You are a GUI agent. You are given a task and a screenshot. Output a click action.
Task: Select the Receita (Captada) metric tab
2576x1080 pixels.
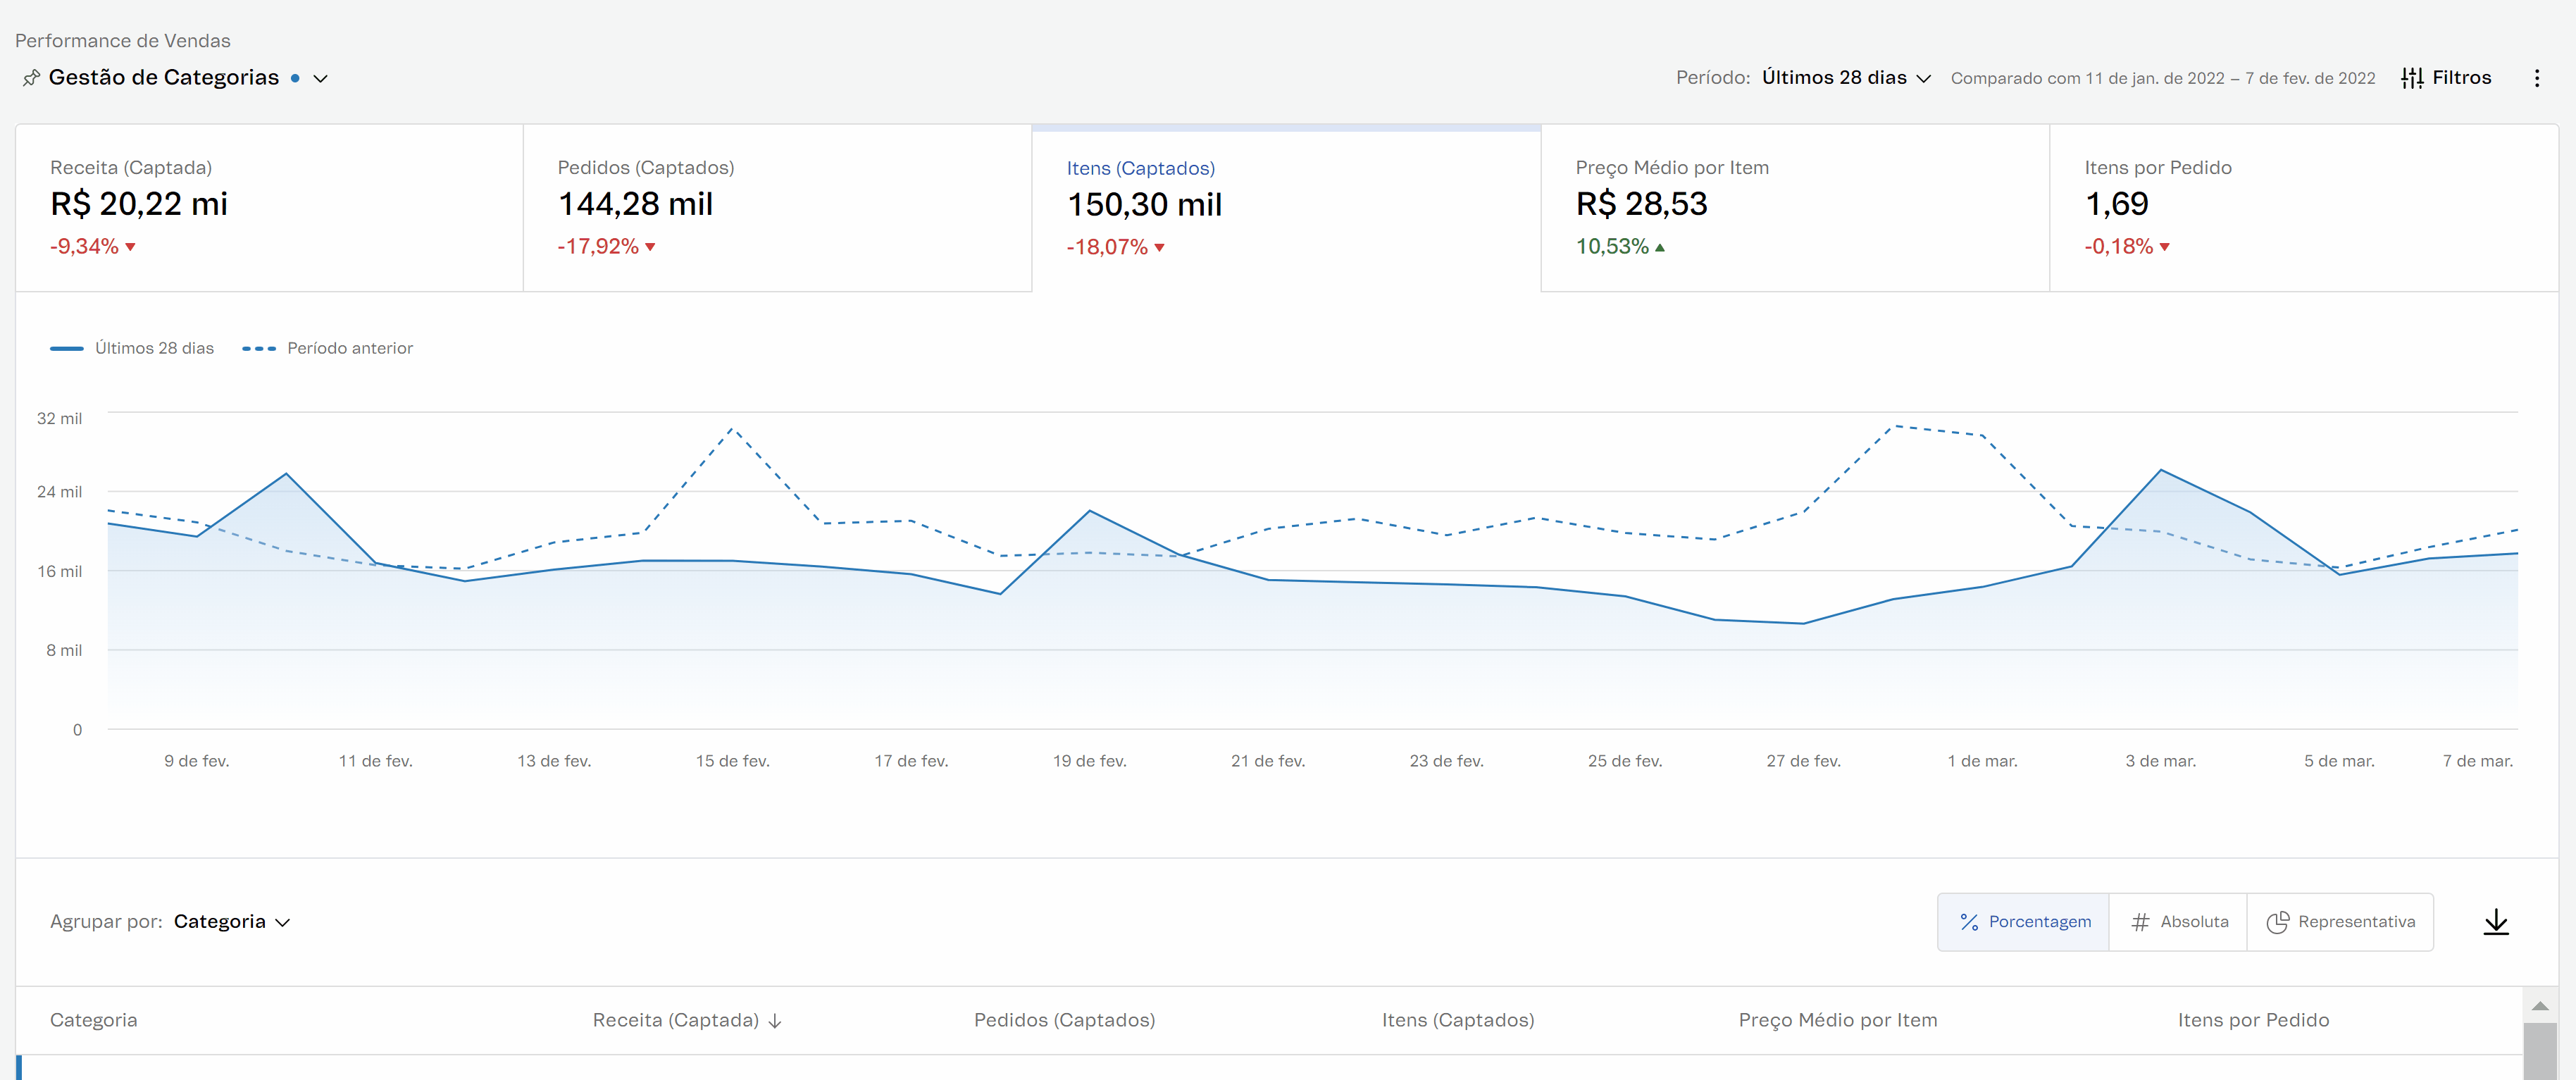pos(268,207)
